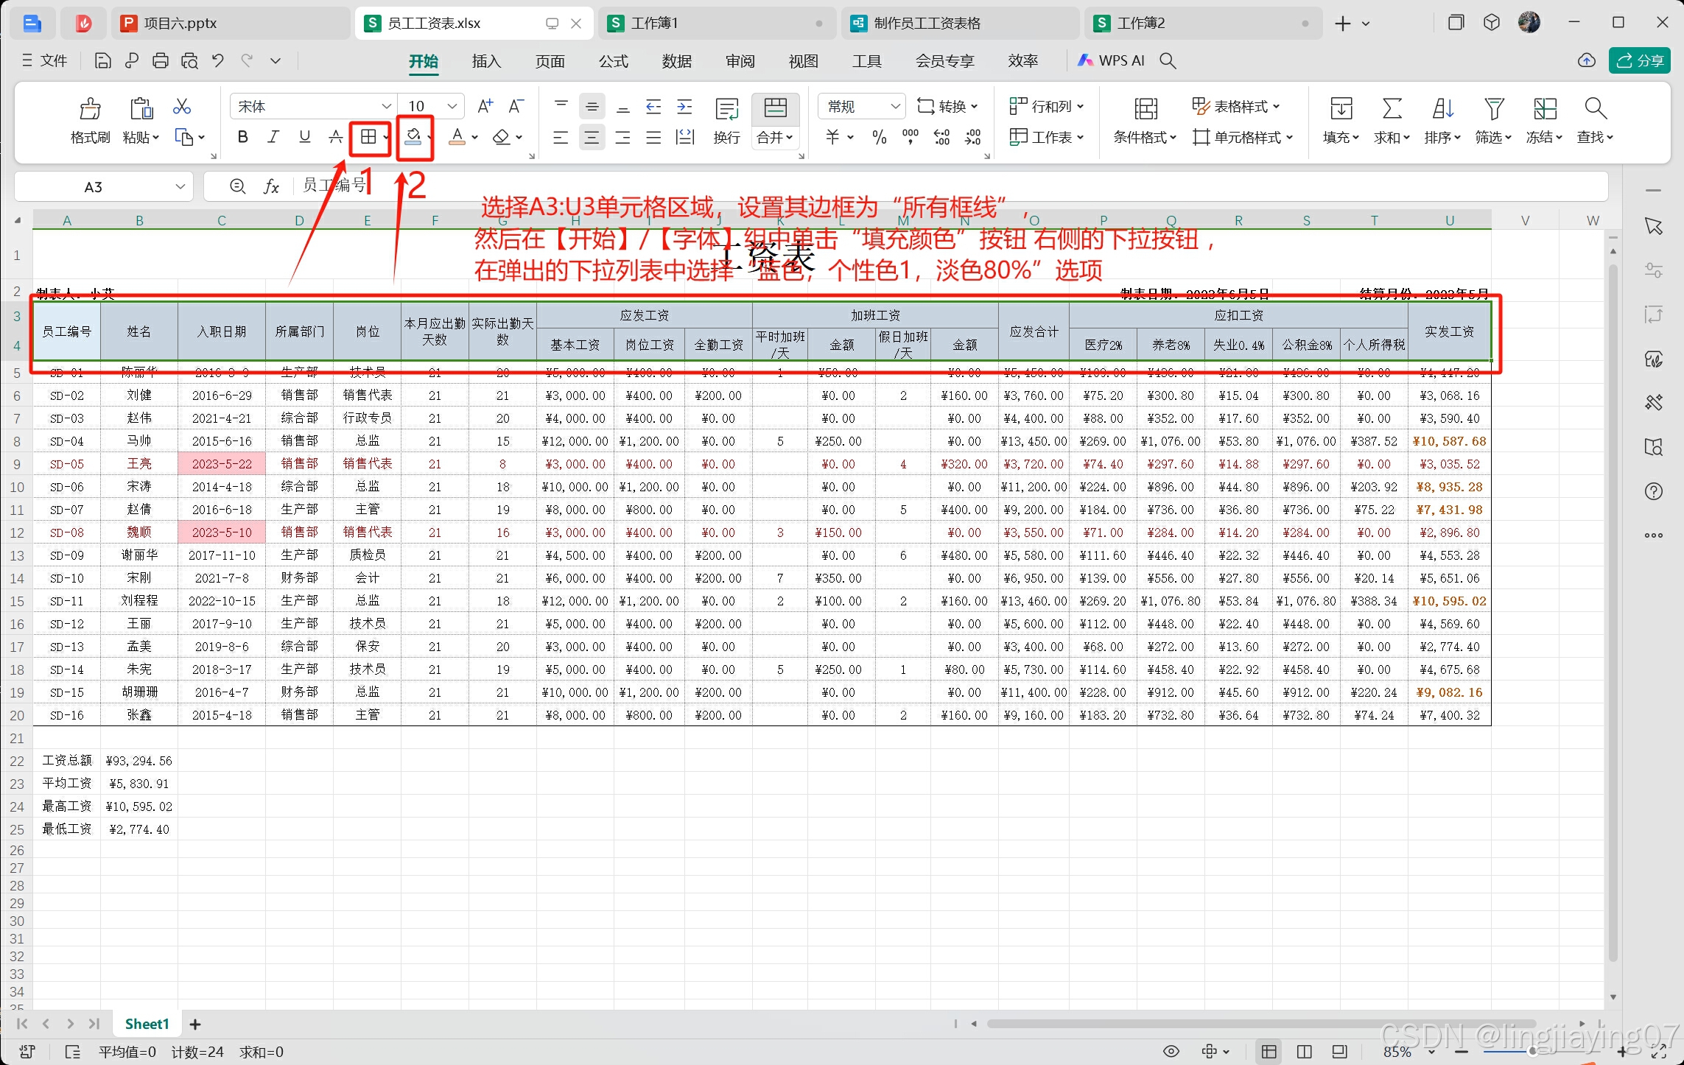1684x1065 pixels.
Task: Toggle Italic formatting
Action: pyautogui.click(x=273, y=137)
